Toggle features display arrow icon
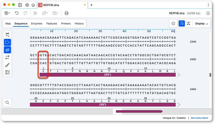Image resolution: width=215 pixels, height=124 pixels. (7, 42)
